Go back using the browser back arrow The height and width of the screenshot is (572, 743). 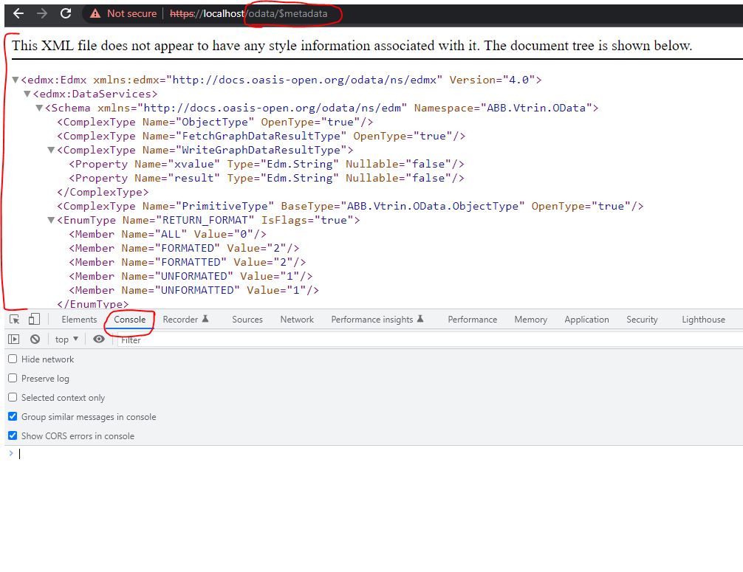pyautogui.click(x=18, y=13)
